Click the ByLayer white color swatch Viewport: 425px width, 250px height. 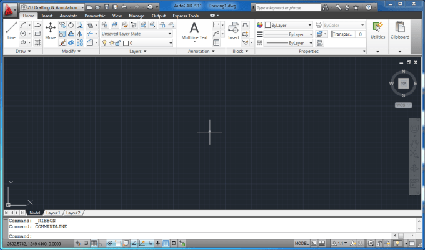pyautogui.click(x=267, y=25)
